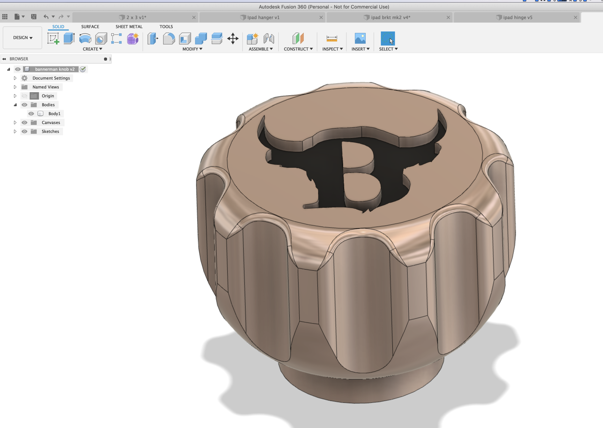Image resolution: width=603 pixels, height=428 pixels.
Task: Open the ipad brkt mk2 v4* document tab
Action: pos(390,17)
